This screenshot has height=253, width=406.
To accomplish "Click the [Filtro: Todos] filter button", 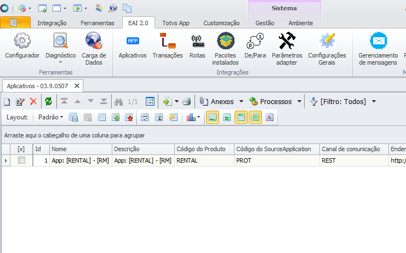I will (x=338, y=101).
